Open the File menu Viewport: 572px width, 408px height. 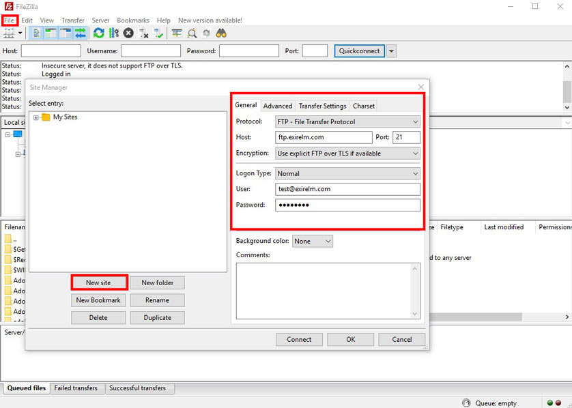coord(9,20)
